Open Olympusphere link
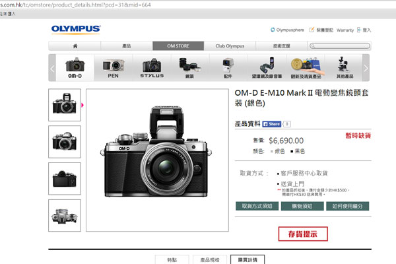The image size is (396, 264). tap(287, 30)
